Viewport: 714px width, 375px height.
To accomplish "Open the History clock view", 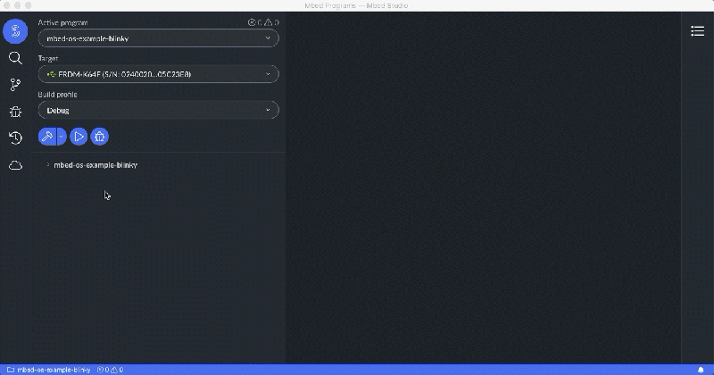I will tap(15, 138).
